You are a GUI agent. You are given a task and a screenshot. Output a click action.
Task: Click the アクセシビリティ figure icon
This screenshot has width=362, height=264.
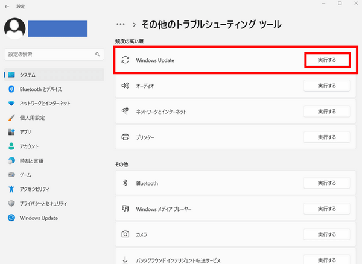point(11,189)
